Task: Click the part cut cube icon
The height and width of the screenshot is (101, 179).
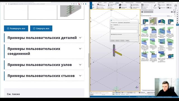Action: (x=120, y=5)
